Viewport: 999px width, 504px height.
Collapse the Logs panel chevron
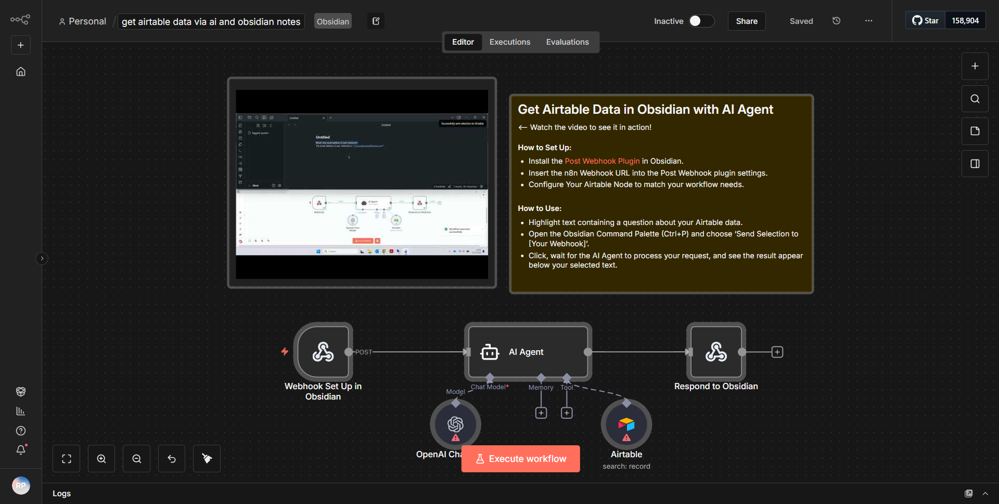tap(985, 493)
